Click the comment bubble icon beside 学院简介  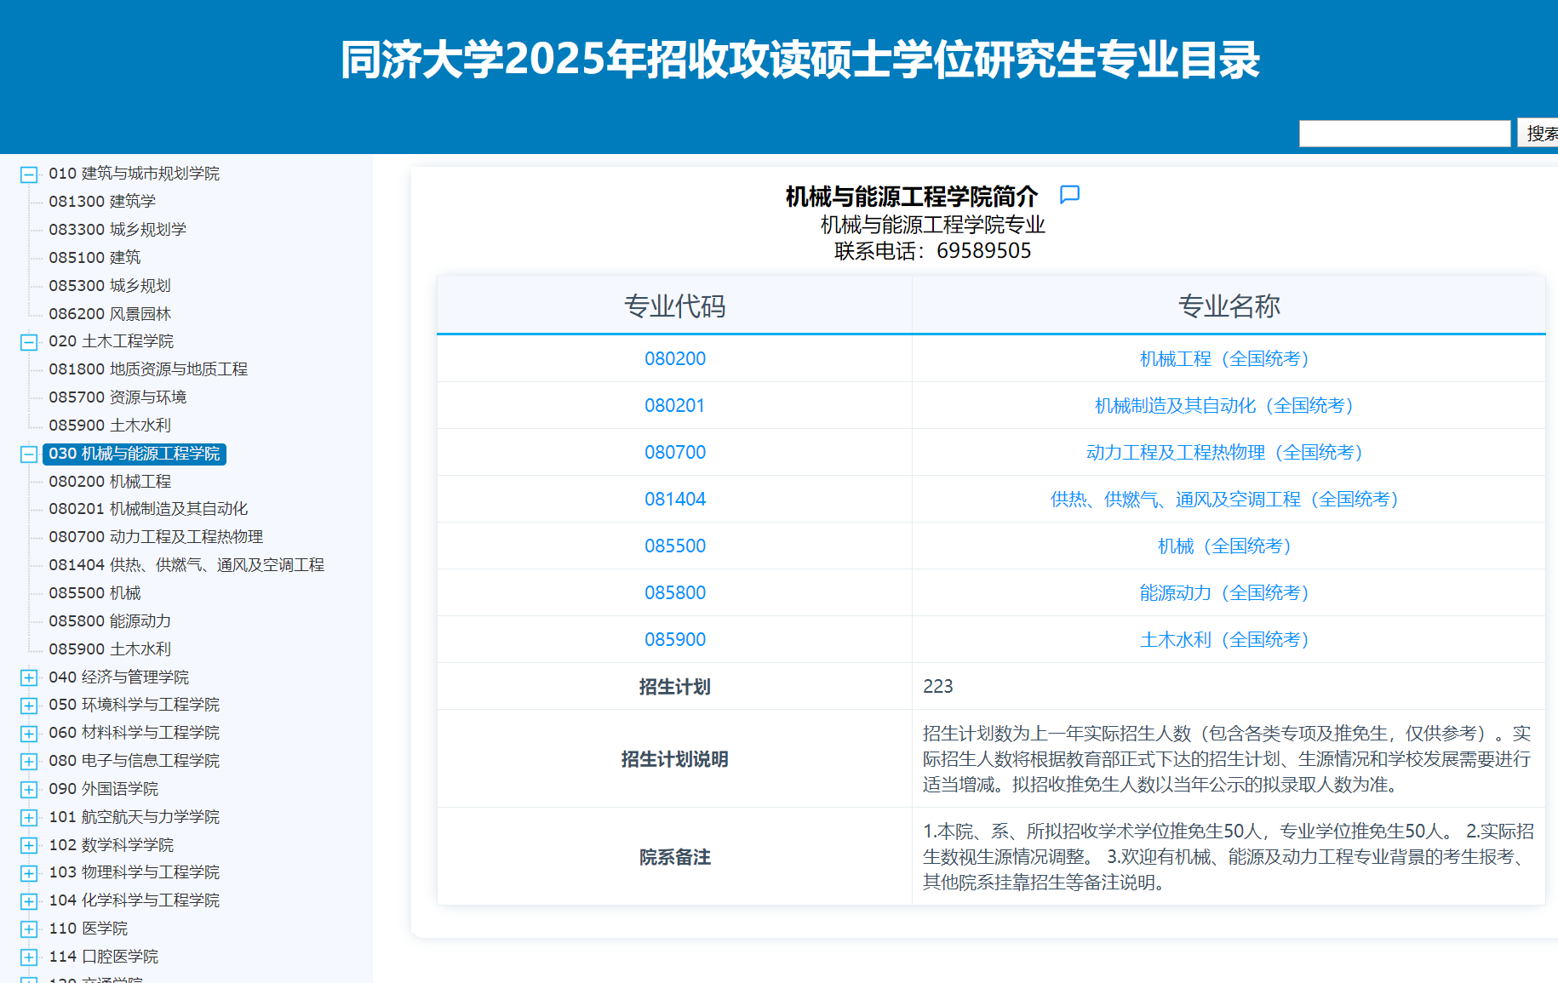click(1069, 195)
